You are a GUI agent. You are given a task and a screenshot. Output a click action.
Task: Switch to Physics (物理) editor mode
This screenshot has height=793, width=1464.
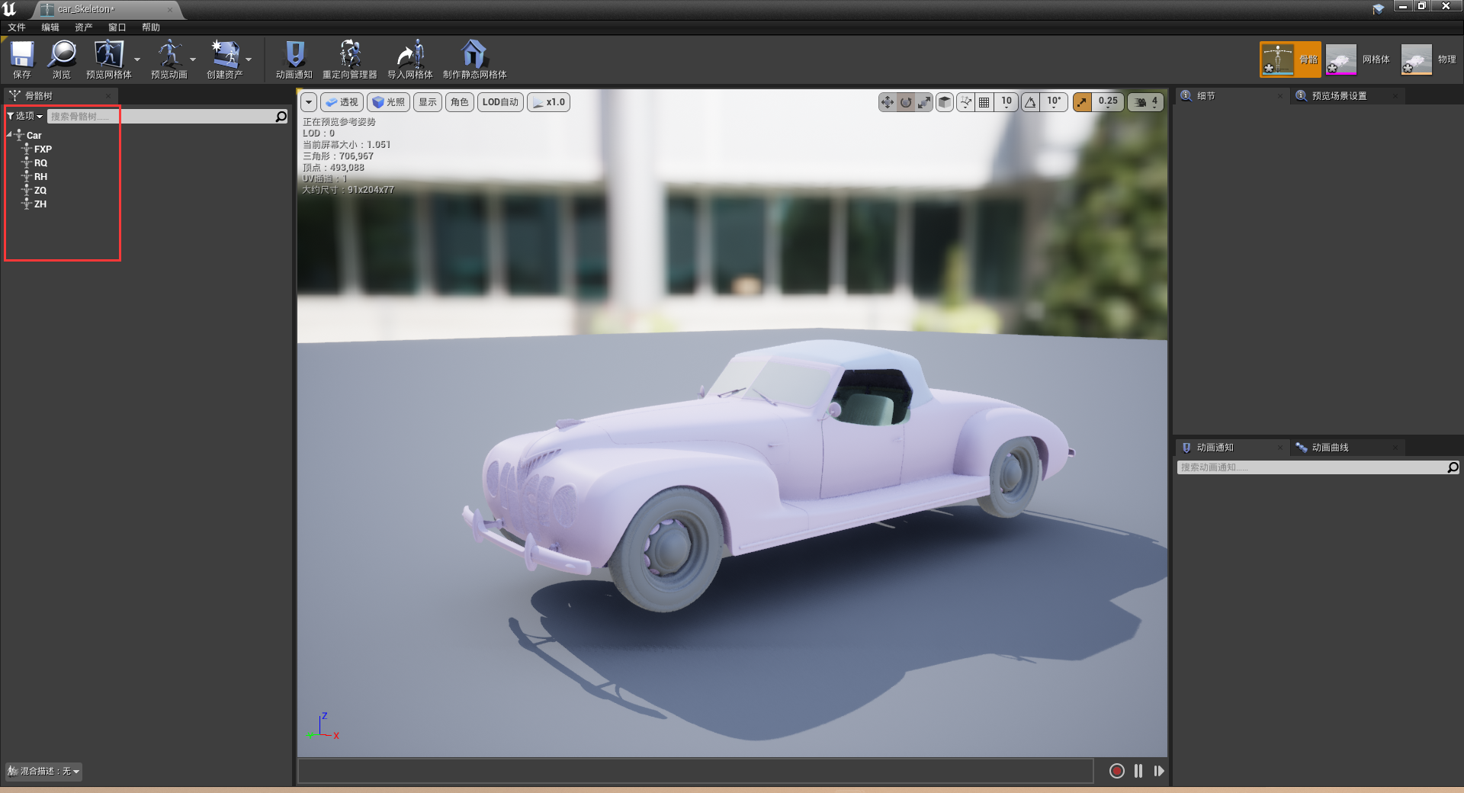coord(1430,59)
